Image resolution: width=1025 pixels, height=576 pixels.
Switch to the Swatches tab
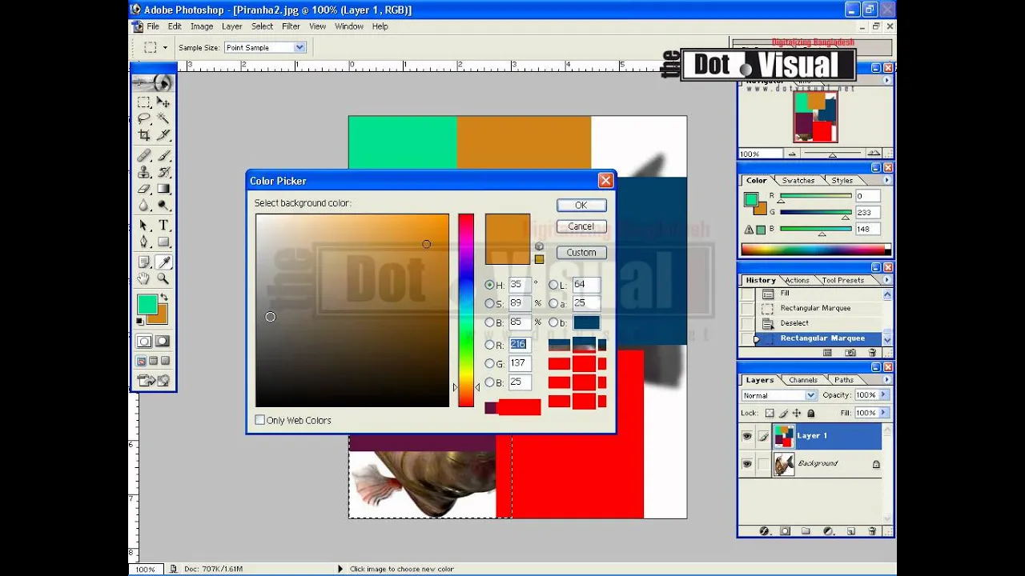(798, 181)
